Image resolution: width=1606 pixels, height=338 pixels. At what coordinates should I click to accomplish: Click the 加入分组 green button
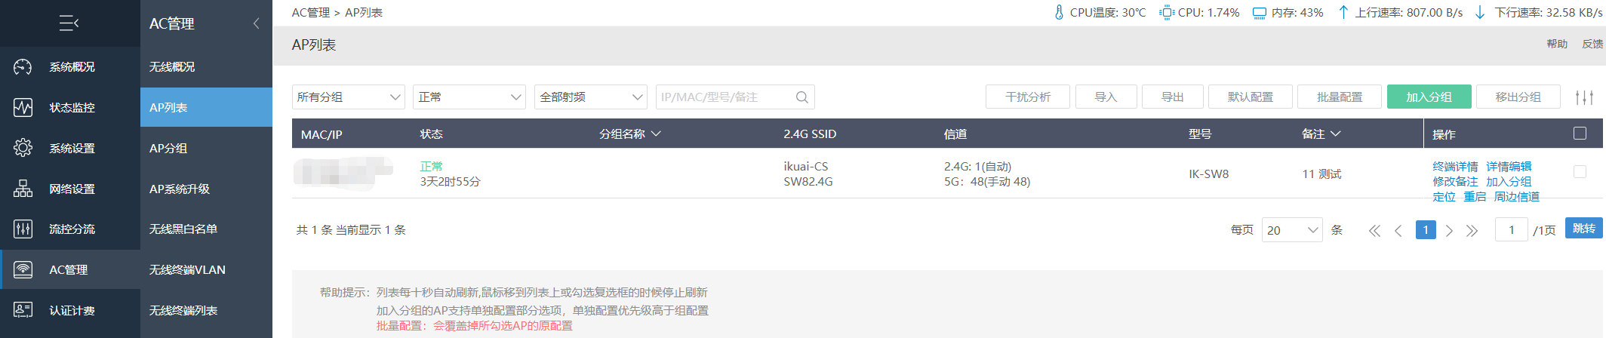pyautogui.click(x=1429, y=97)
